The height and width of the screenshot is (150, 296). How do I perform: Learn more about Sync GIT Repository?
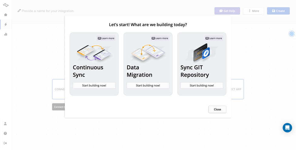(x=214, y=38)
